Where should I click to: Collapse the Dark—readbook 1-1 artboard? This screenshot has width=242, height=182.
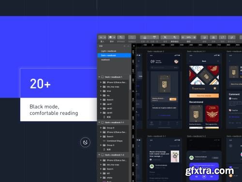tap(99, 123)
